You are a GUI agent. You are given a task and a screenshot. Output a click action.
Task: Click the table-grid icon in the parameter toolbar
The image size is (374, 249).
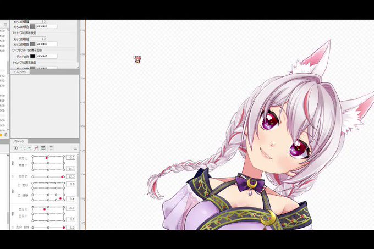(43, 148)
